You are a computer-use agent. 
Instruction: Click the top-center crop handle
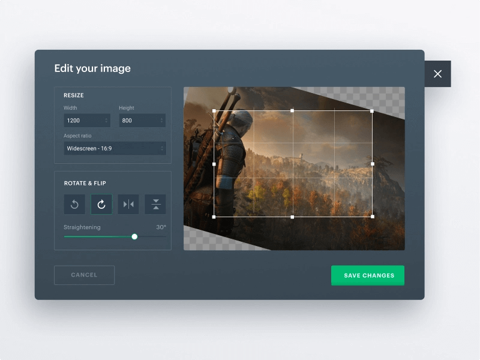point(293,111)
